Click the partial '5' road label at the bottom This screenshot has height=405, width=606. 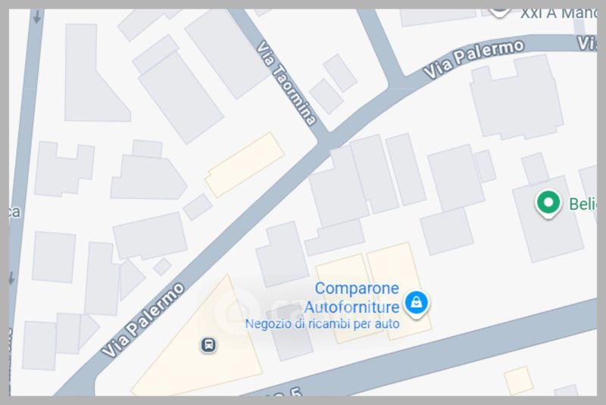(295, 392)
